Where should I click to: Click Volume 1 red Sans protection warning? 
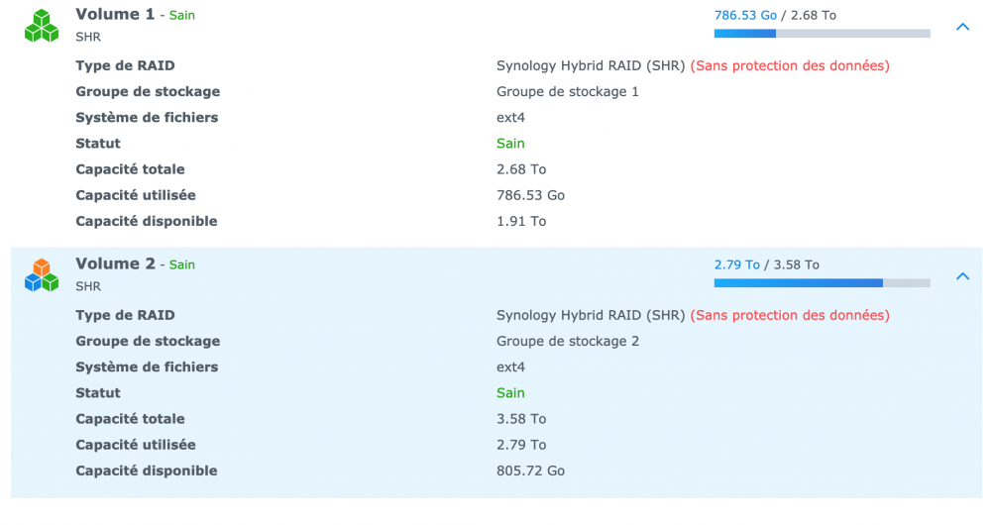coord(790,65)
